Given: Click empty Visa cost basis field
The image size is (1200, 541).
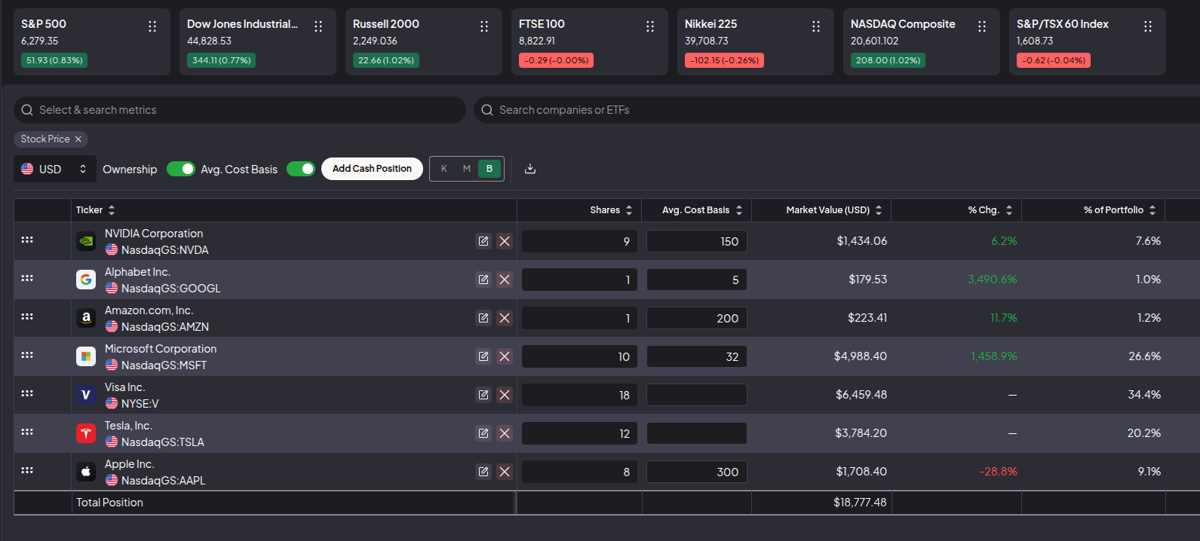Looking at the screenshot, I should coord(697,395).
